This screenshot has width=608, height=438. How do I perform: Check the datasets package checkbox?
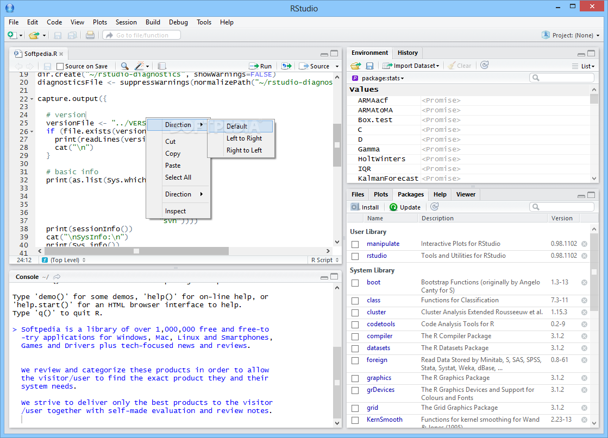(x=355, y=348)
